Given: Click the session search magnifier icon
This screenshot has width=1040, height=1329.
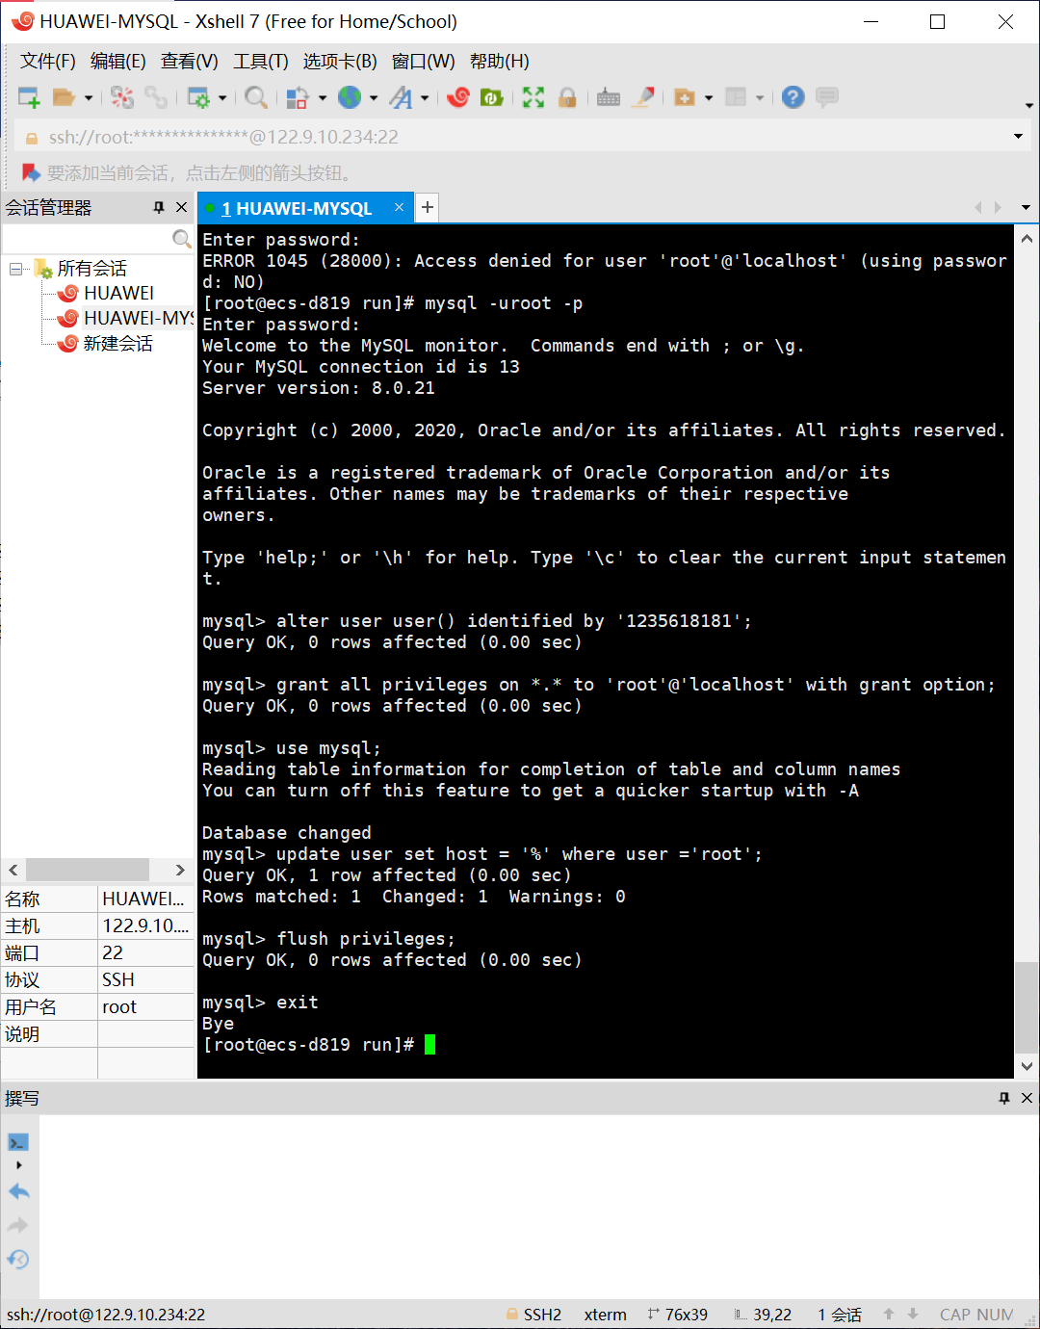Looking at the screenshot, I should click(x=181, y=239).
